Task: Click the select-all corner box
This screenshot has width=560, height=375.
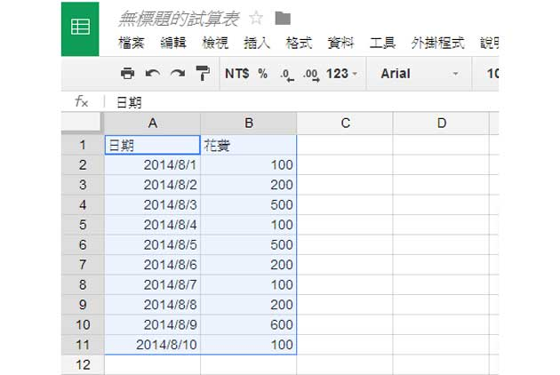Action: coord(82,123)
